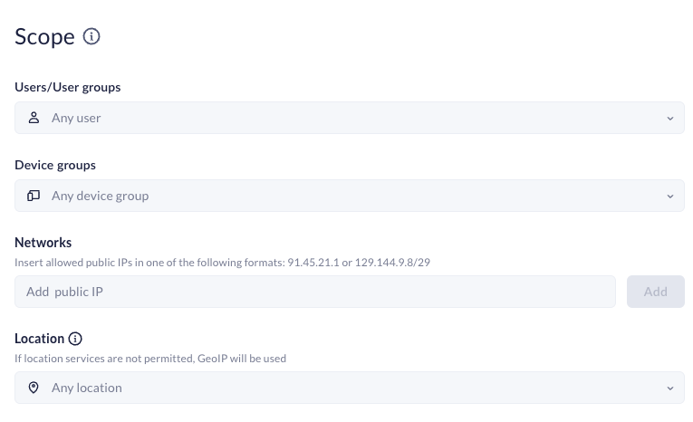
Task: Click the "Networks" section label
Action: click(x=43, y=243)
